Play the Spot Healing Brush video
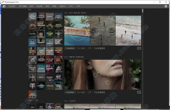This screenshot has width=170, height=110. pyautogui.click(x=139, y=48)
